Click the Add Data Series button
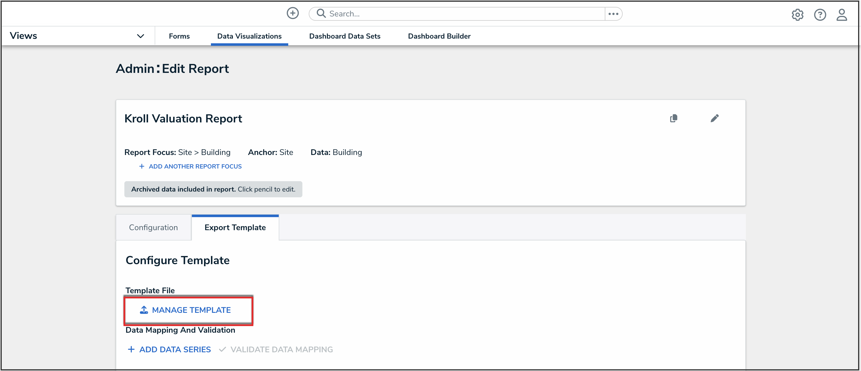 click(169, 349)
